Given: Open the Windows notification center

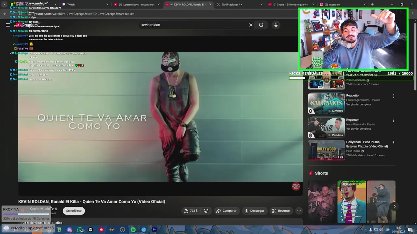Looking at the screenshot, I should pos(411,230).
